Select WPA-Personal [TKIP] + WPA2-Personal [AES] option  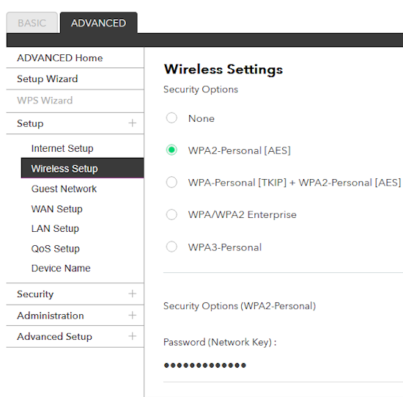[x=171, y=182]
